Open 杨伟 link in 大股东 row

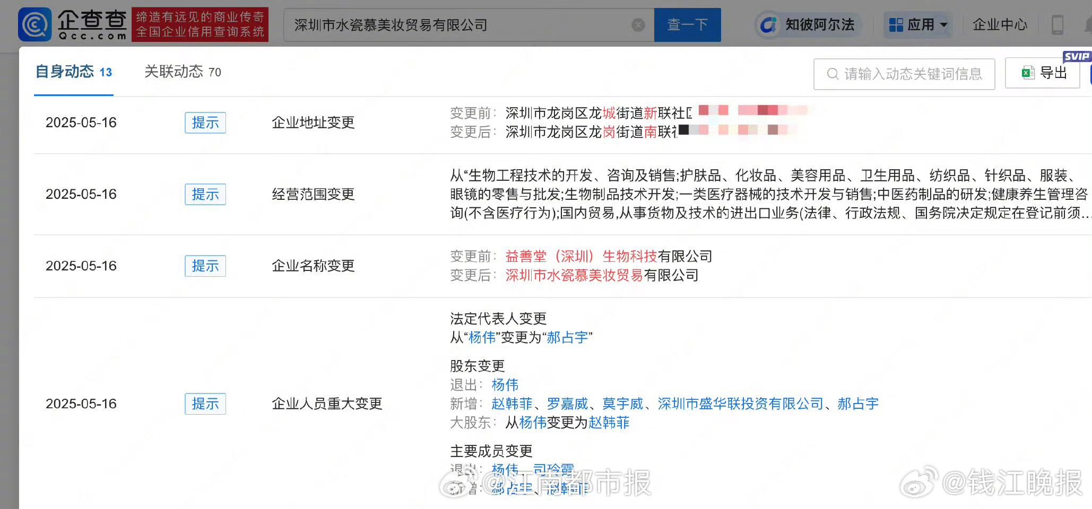533,423
